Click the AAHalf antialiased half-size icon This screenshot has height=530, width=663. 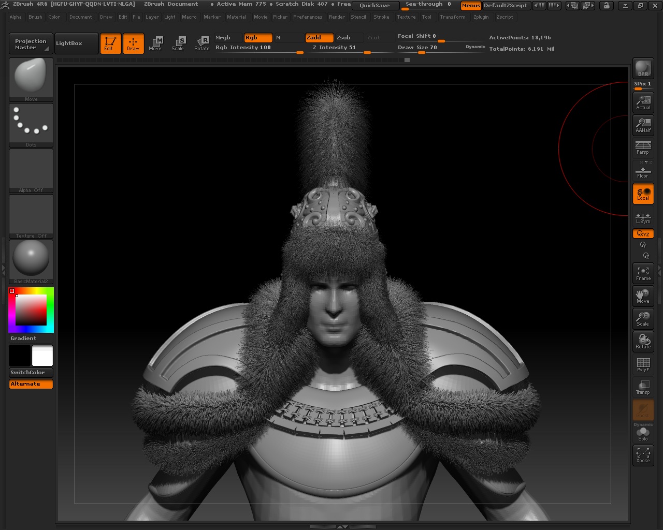643,125
